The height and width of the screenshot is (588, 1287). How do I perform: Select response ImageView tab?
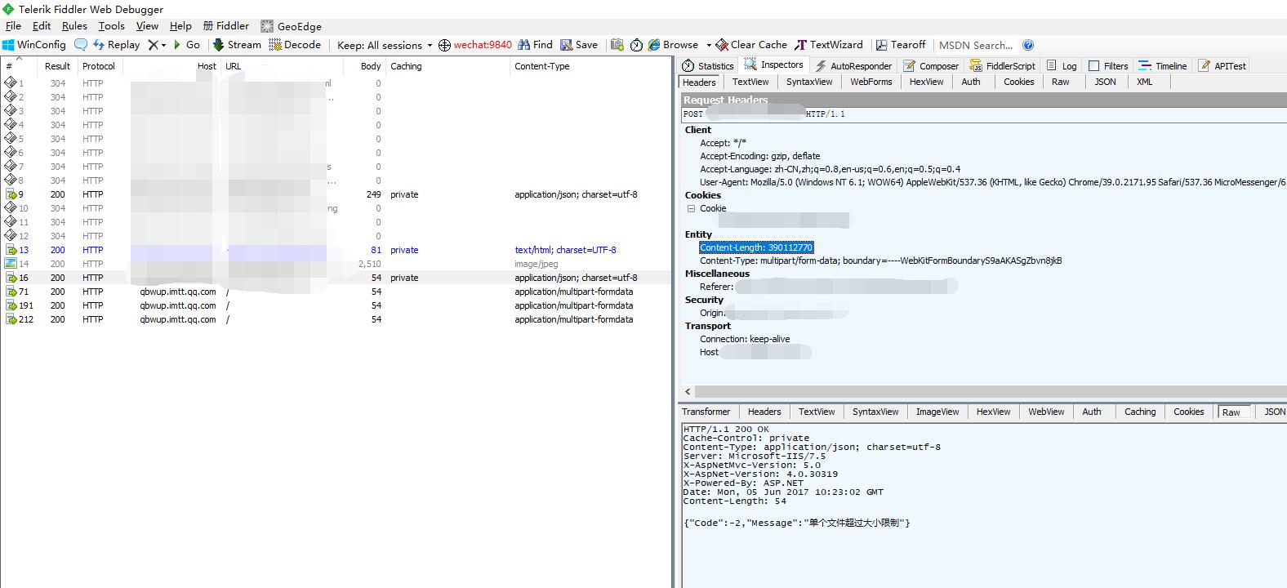[937, 412]
